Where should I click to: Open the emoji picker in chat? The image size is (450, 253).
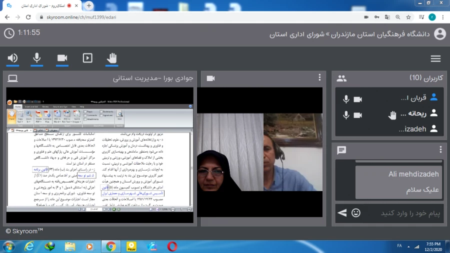(355, 213)
